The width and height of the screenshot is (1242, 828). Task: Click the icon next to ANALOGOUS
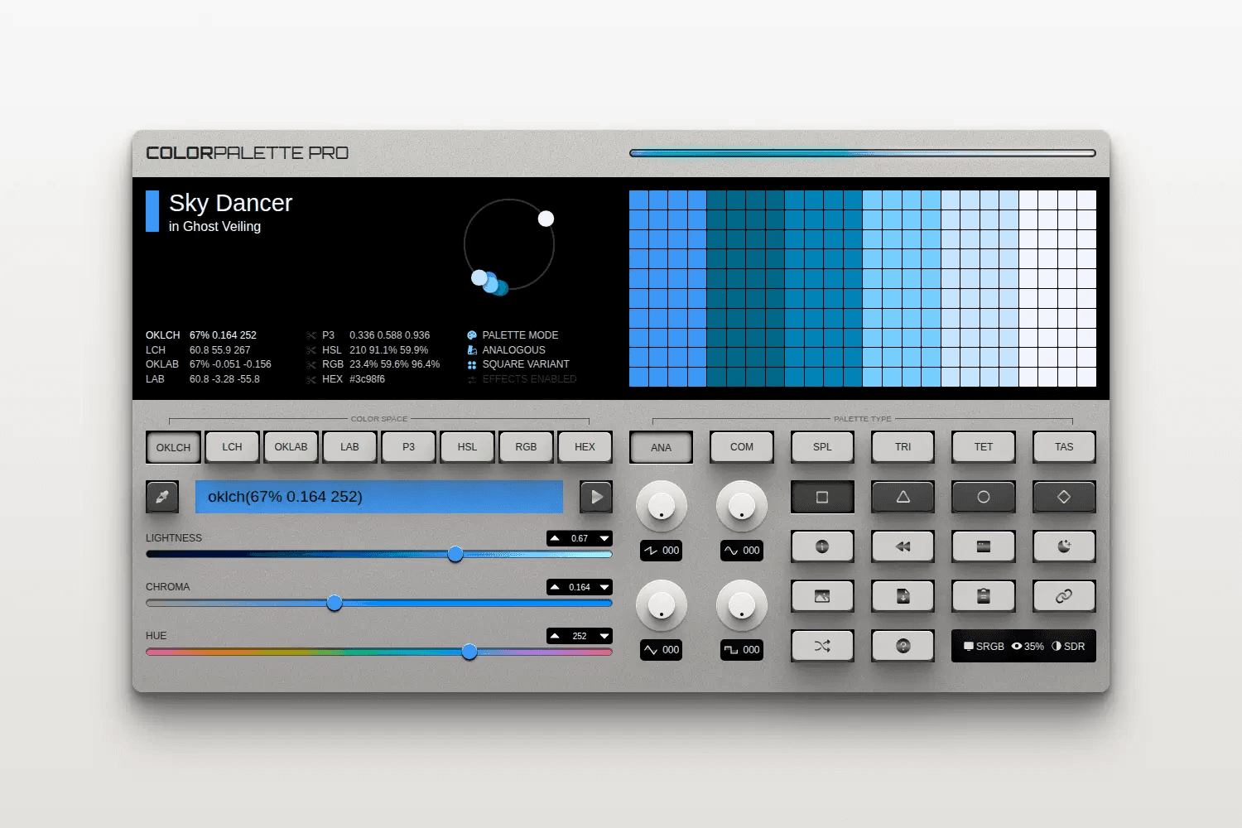tap(472, 350)
